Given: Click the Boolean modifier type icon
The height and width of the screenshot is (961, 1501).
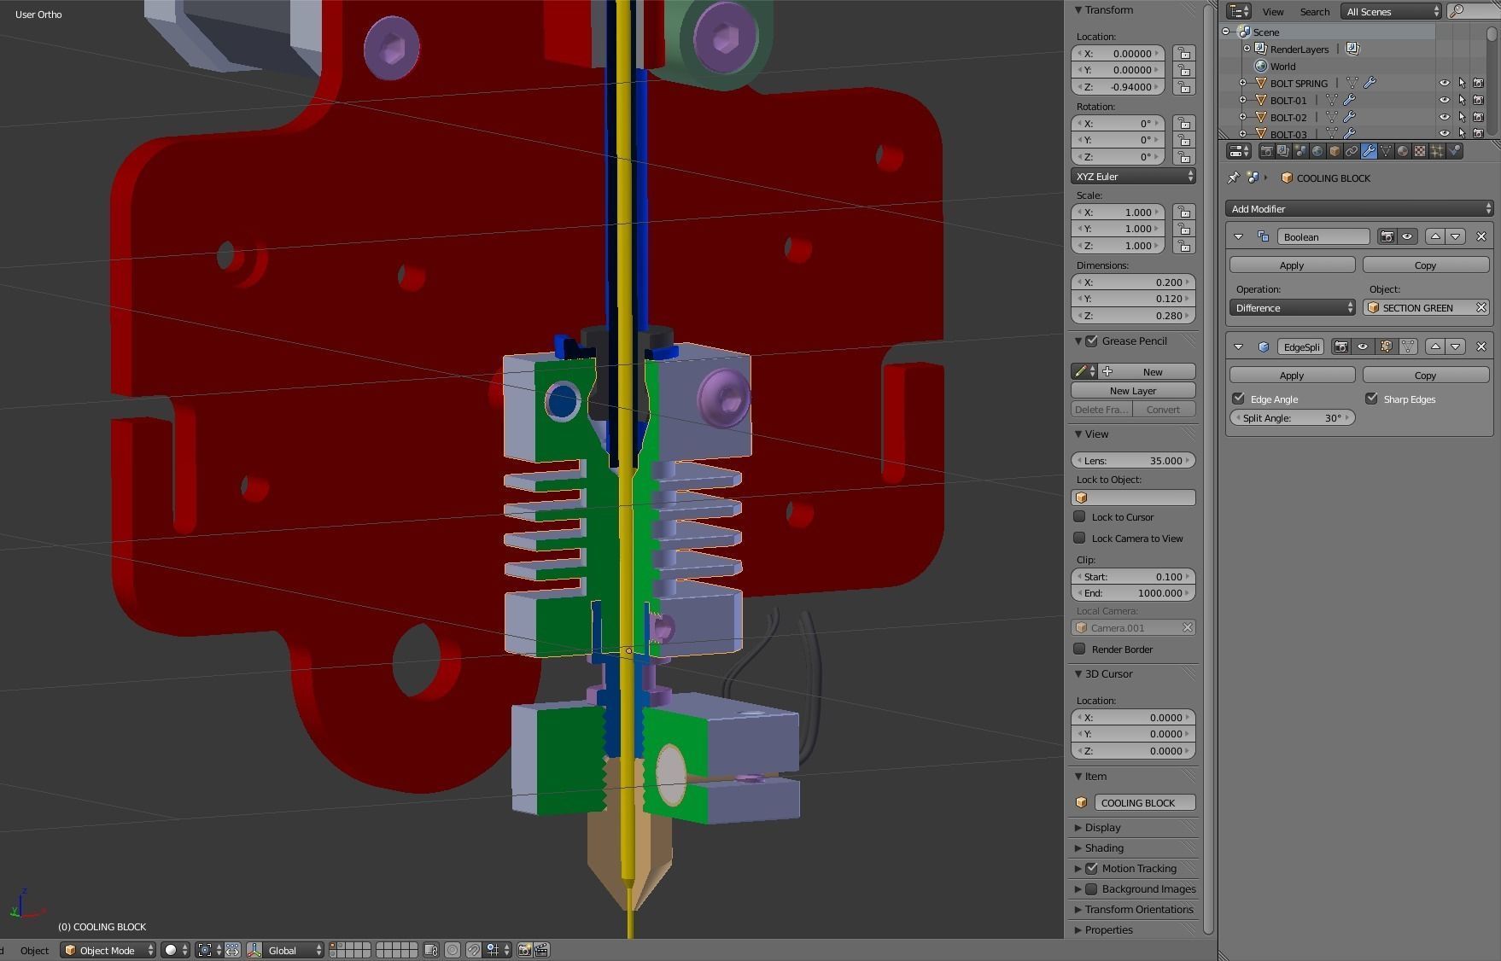Looking at the screenshot, I should tap(1264, 236).
